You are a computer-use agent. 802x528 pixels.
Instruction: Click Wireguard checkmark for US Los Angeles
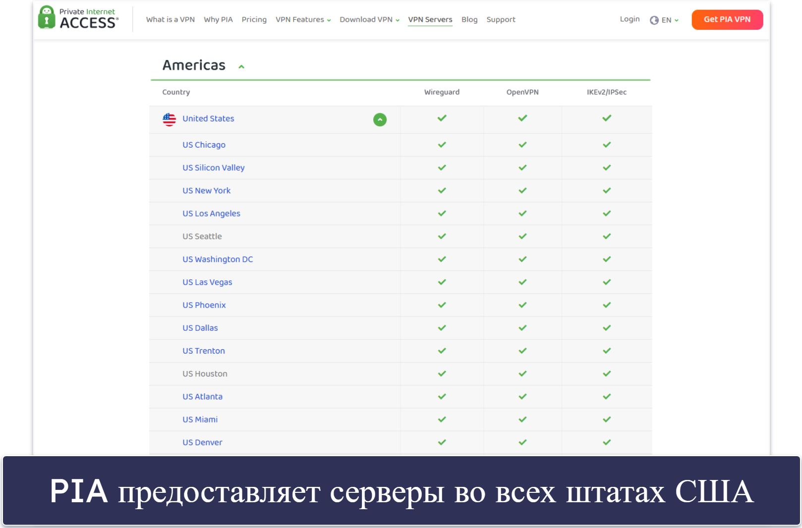click(442, 213)
